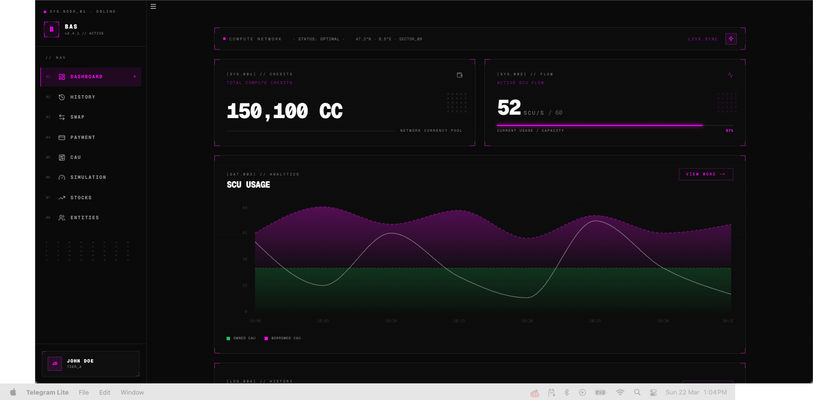Open the Telegram Lite app menu
The width and height of the screenshot is (813, 400).
tap(47, 392)
